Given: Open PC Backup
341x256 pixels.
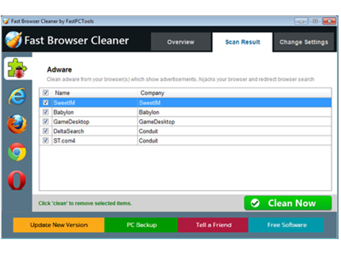Looking at the screenshot, I should click(x=141, y=225).
